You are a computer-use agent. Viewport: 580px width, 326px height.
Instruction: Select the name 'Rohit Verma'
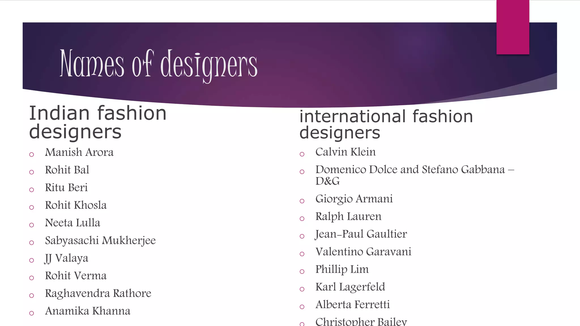(x=76, y=276)
